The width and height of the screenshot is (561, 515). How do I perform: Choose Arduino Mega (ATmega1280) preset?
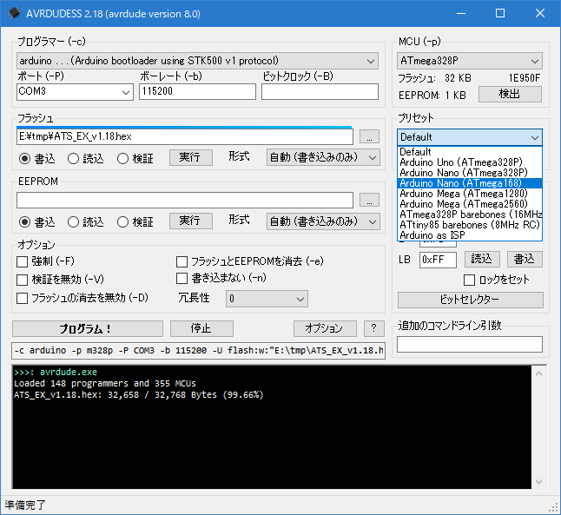470,194
